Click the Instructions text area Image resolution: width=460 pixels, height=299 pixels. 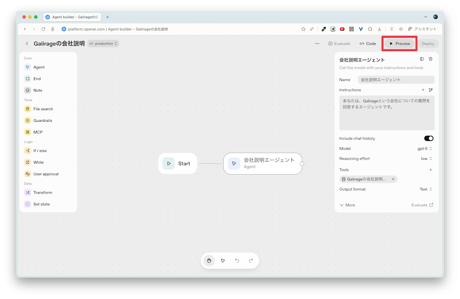click(x=387, y=113)
